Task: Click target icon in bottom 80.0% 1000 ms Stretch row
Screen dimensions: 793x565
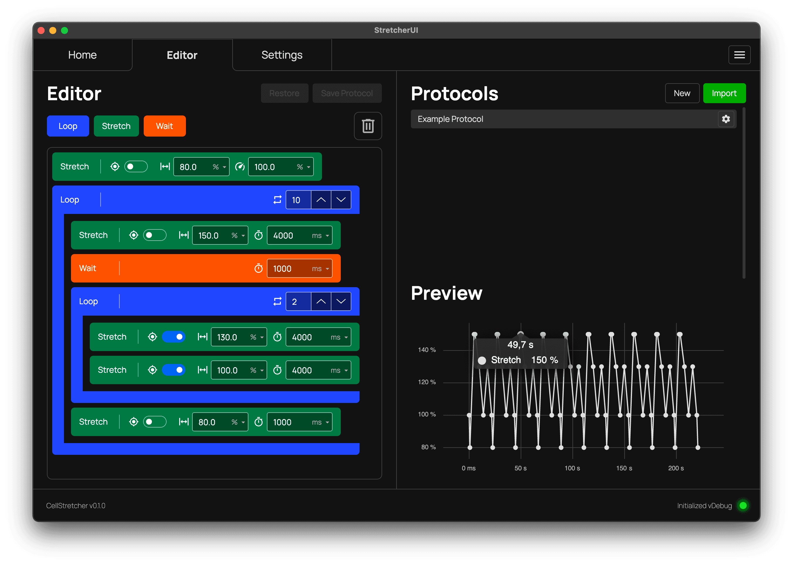Action: pyautogui.click(x=134, y=422)
